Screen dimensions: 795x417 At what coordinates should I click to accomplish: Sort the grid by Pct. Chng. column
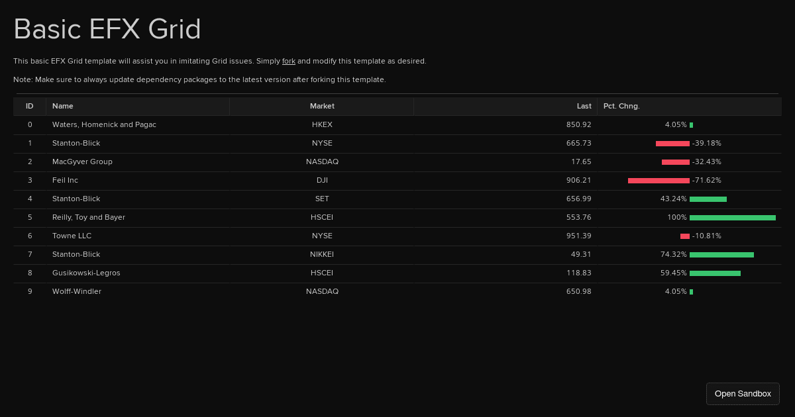coord(621,106)
